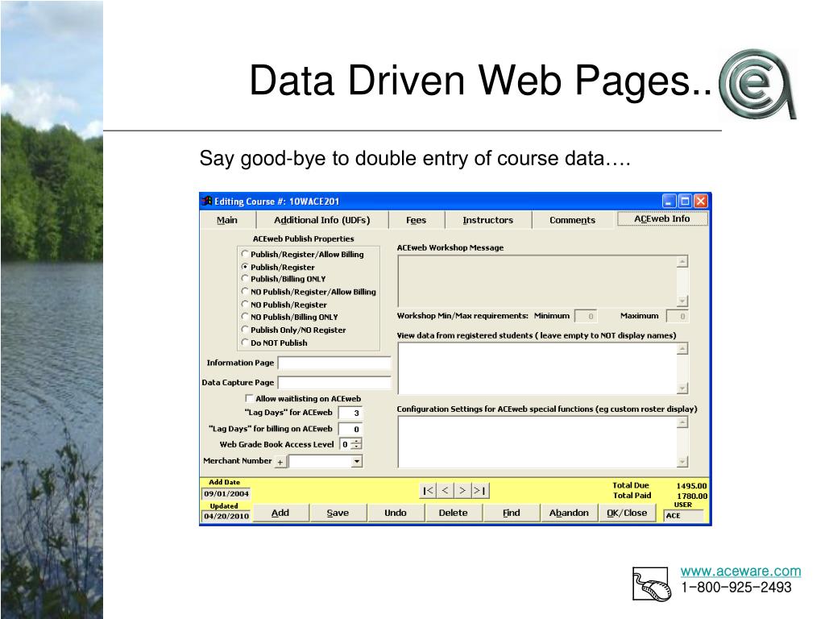Click the Web Grade Book Access Level value
The width and height of the screenshot is (825, 619).
coord(345,444)
